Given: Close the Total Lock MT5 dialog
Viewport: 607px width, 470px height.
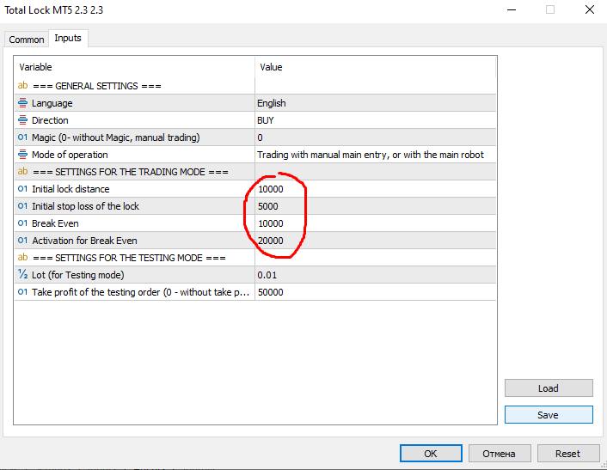Looking at the screenshot, I should point(590,9).
